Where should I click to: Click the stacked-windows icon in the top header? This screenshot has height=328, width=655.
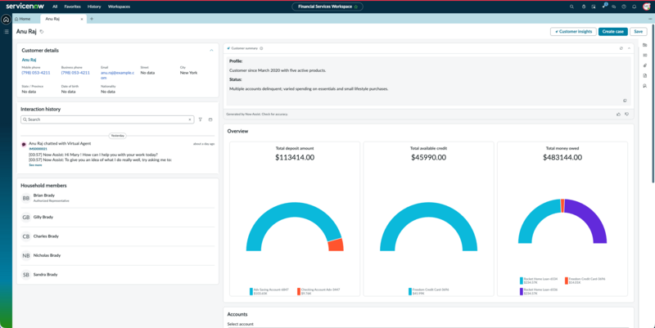[594, 7]
